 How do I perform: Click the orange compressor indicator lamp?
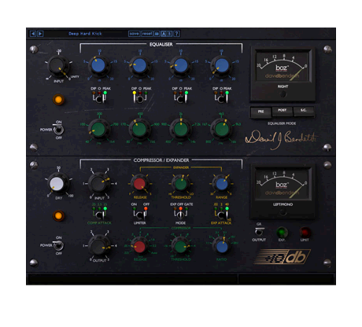[58, 215]
